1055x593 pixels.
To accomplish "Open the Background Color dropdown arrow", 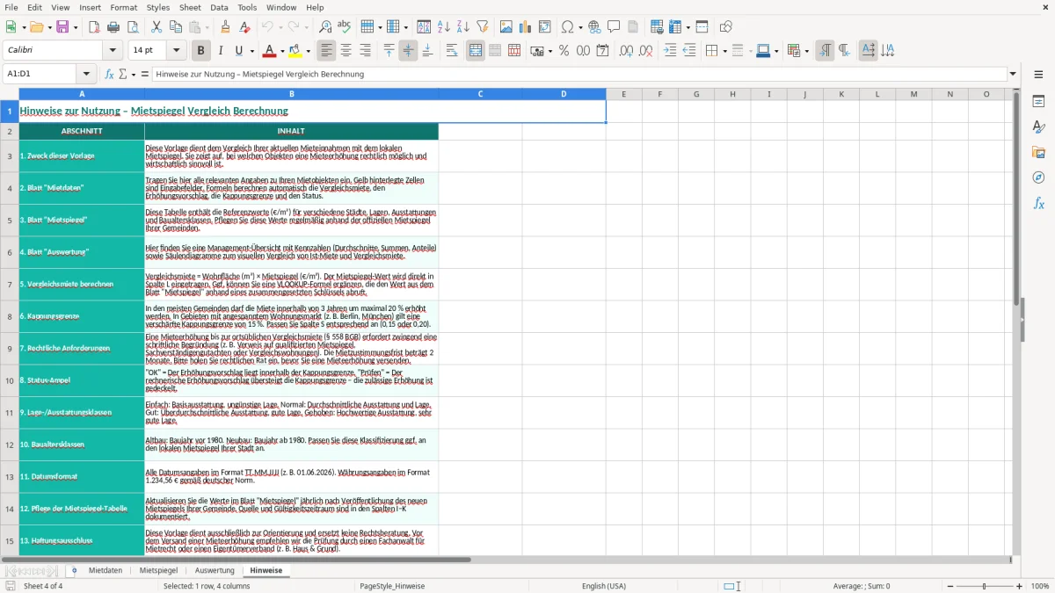I will pyautogui.click(x=309, y=51).
